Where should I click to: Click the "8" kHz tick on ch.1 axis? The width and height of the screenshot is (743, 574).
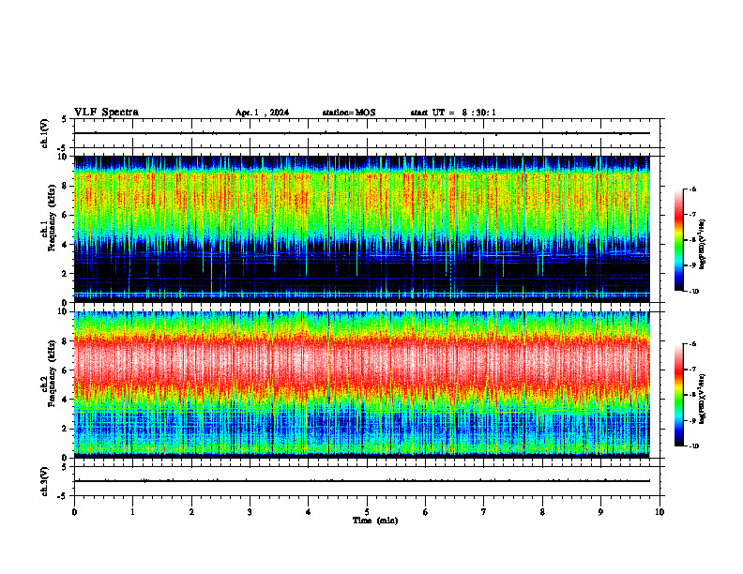click(66, 186)
